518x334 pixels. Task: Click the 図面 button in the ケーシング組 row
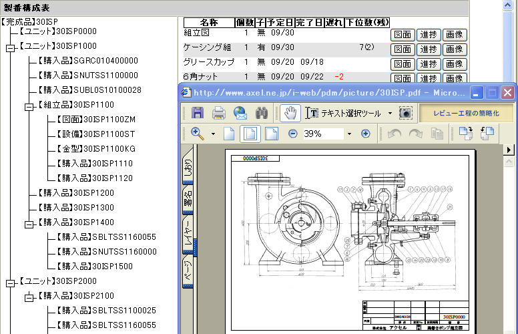pyautogui.click(x=403, y=49)
